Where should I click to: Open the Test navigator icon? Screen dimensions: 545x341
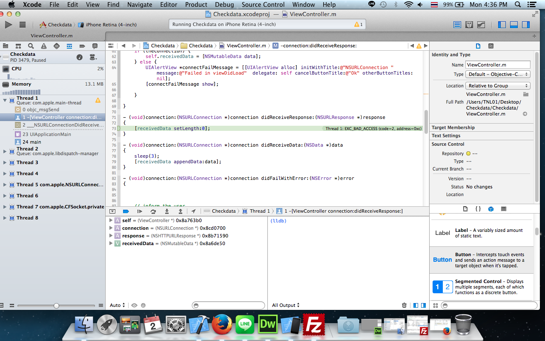point(57,46)
